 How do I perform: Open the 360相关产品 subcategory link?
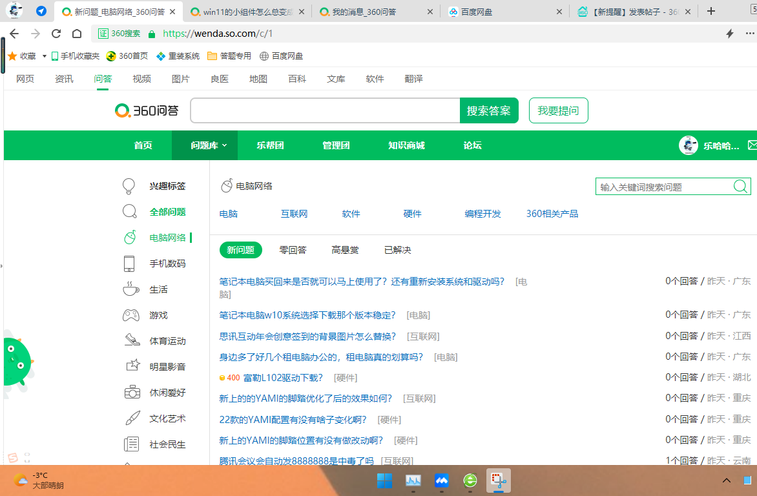click(x=552, y=214)
